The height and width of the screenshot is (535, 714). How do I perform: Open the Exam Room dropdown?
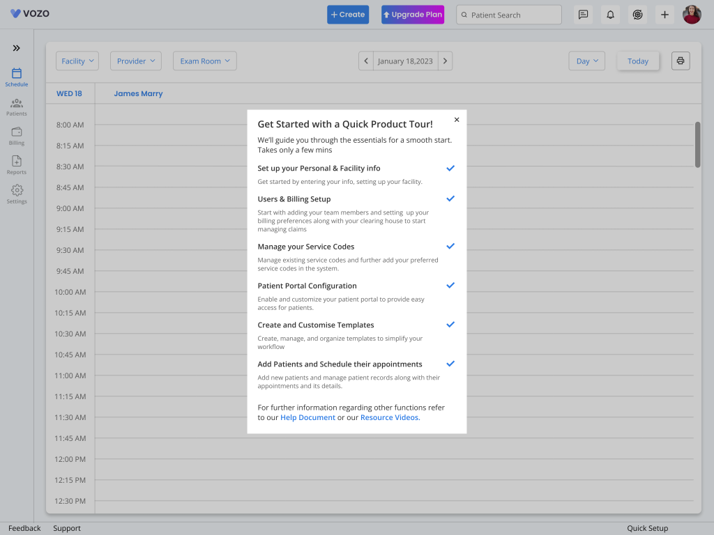coord(205,61)
